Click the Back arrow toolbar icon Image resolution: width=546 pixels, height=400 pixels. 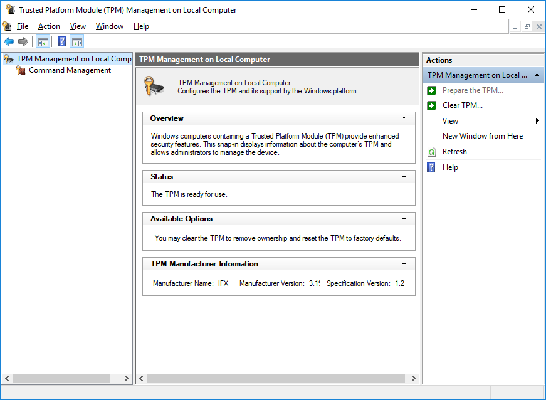coord(9,42)
